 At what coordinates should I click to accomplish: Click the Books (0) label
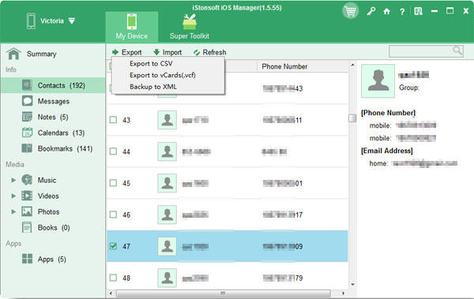coord(54,227)
